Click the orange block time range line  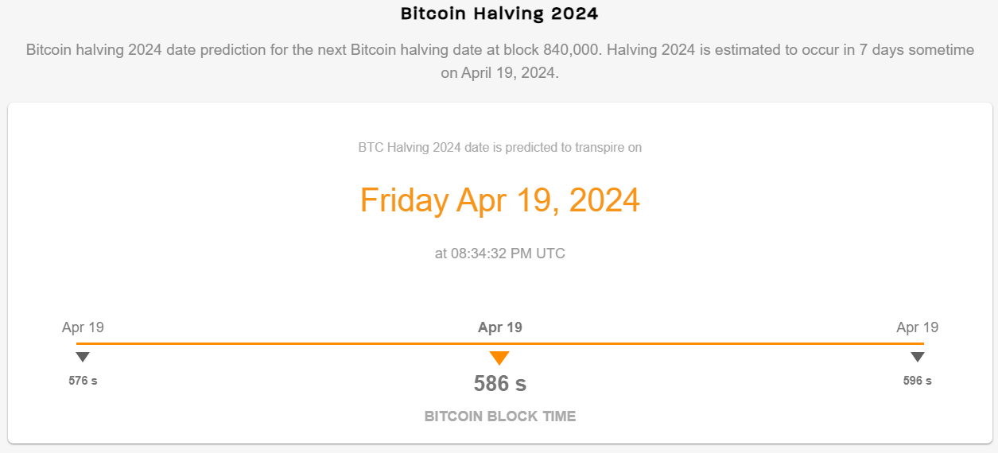tap(500, 343)
